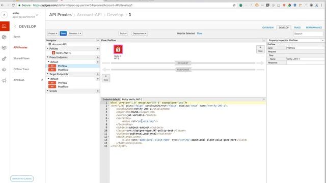Collapse default under Proxy Endpoints
326x183 pixels.
(49, 62)
